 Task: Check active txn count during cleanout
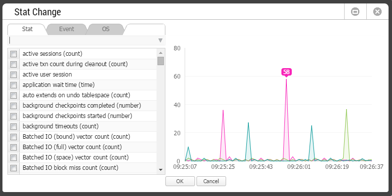coord(13,64)
